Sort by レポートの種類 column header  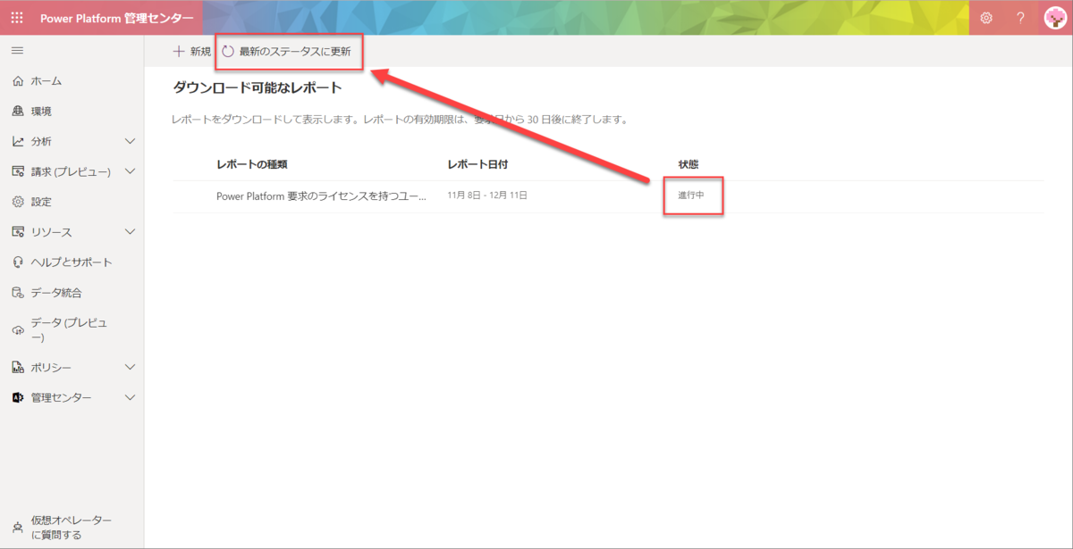pos(252,164)
